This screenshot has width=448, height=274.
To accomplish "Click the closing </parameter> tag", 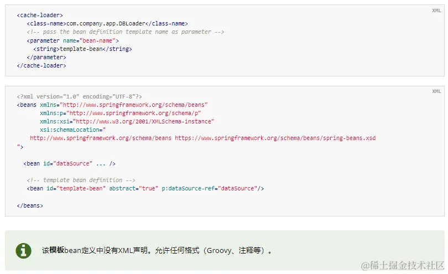I will tap(46, 57).
